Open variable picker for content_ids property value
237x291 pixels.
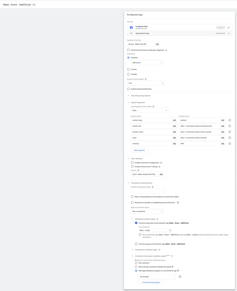pyautogui.click(x=223, y=126)
